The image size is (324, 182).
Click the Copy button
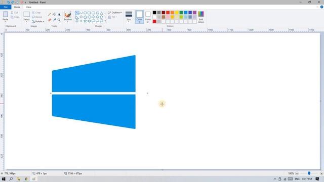click(x=15, y=17)
